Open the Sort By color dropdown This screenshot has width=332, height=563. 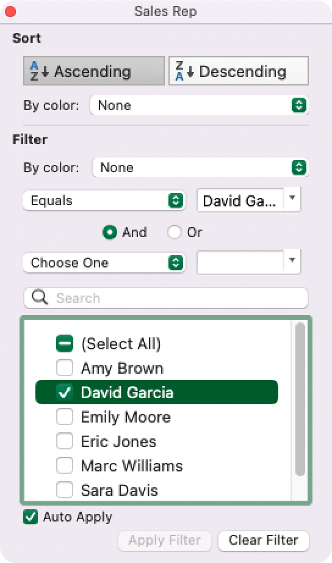click(x=199, y=105)
